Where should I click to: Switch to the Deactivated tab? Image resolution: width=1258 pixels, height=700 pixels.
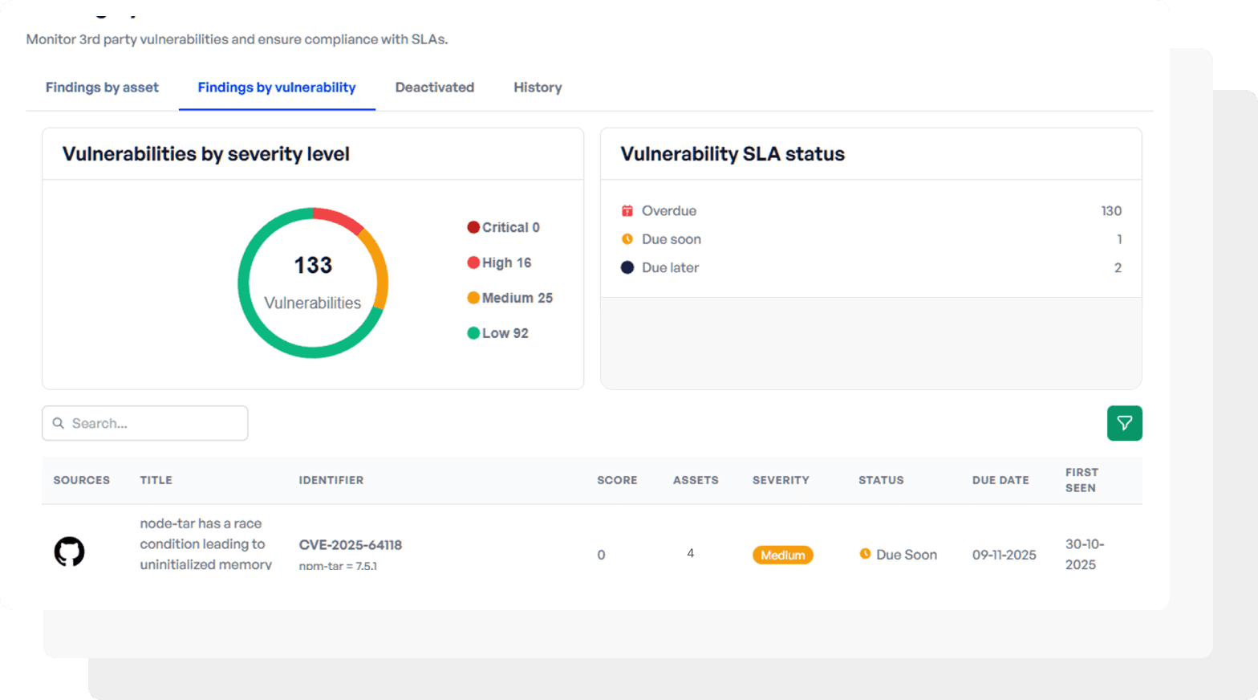435,87
